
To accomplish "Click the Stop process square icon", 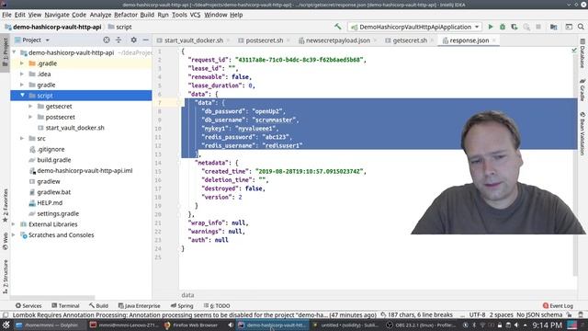I will (x=538, y=27).
